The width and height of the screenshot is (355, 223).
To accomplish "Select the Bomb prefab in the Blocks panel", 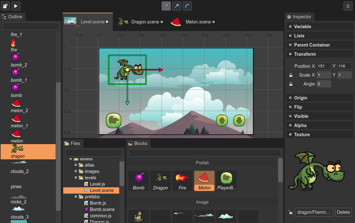I will click(x=139, y=181).
